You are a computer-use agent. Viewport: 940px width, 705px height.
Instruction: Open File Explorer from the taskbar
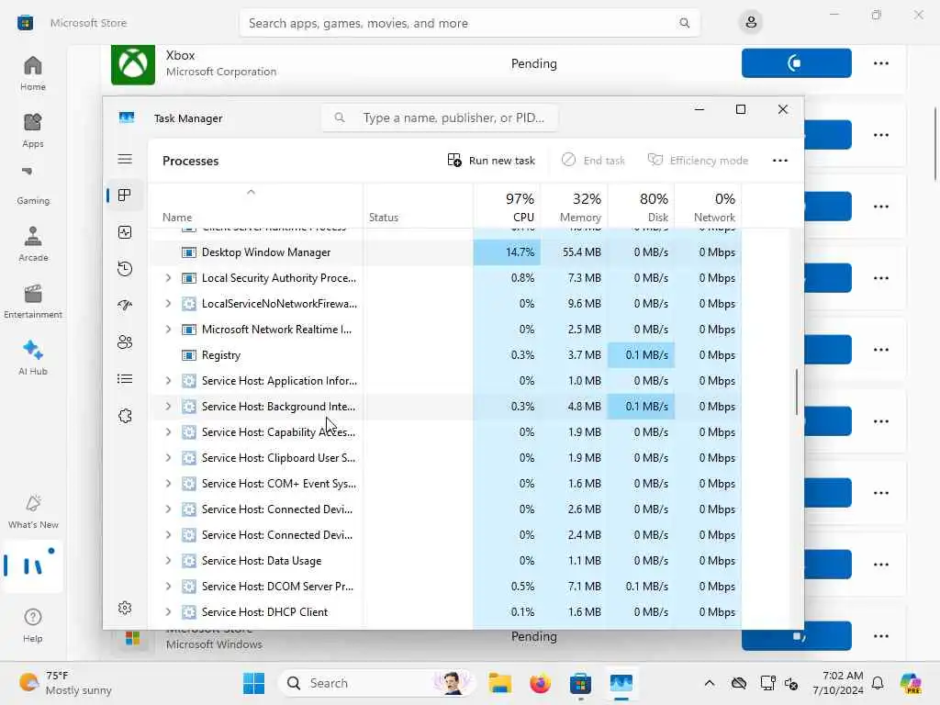[499, 683]
